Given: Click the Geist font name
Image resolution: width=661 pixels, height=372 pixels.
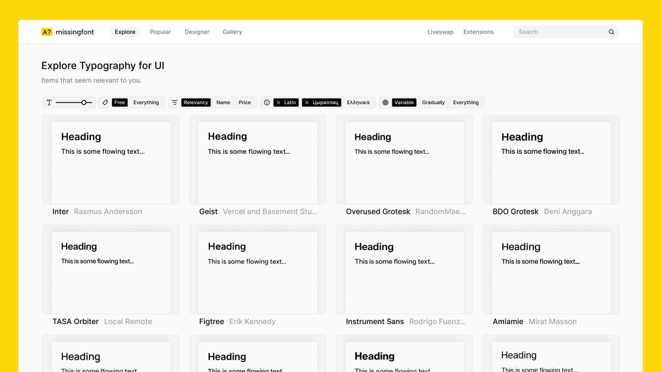Looking at the screenshot, I should coord(208,212).
